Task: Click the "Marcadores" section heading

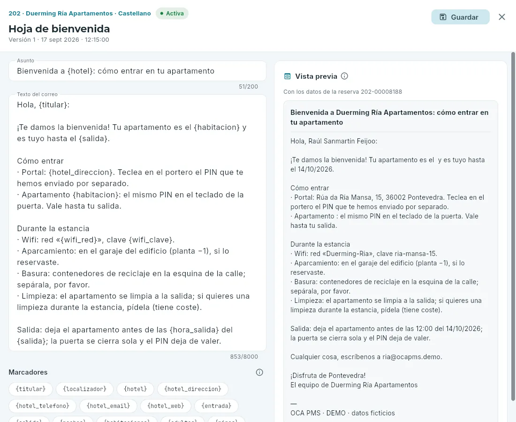Action: [x=28, y=372]
